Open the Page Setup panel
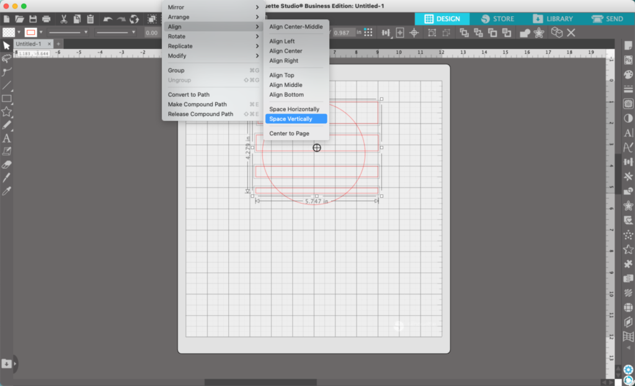Viewport: 635px width, 386px height. 628,46
